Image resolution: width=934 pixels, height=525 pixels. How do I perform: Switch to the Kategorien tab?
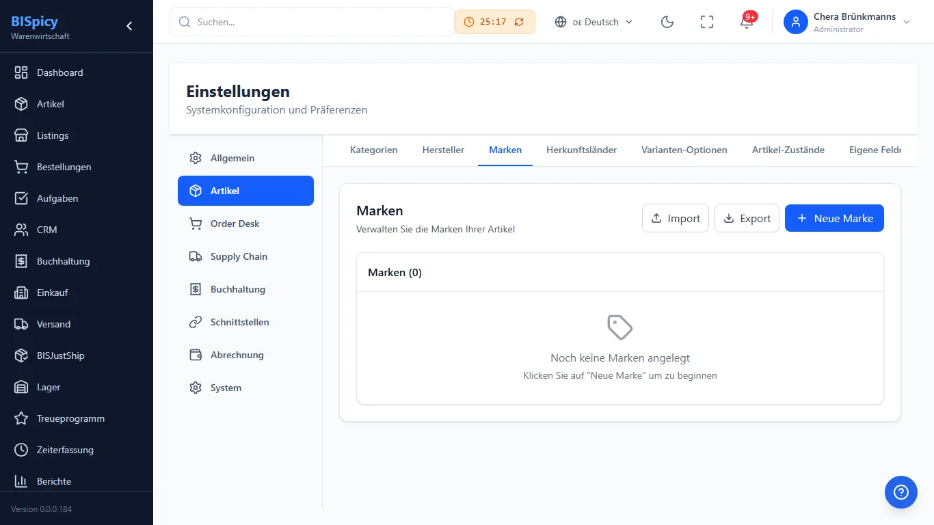click(x=373, y=150)
